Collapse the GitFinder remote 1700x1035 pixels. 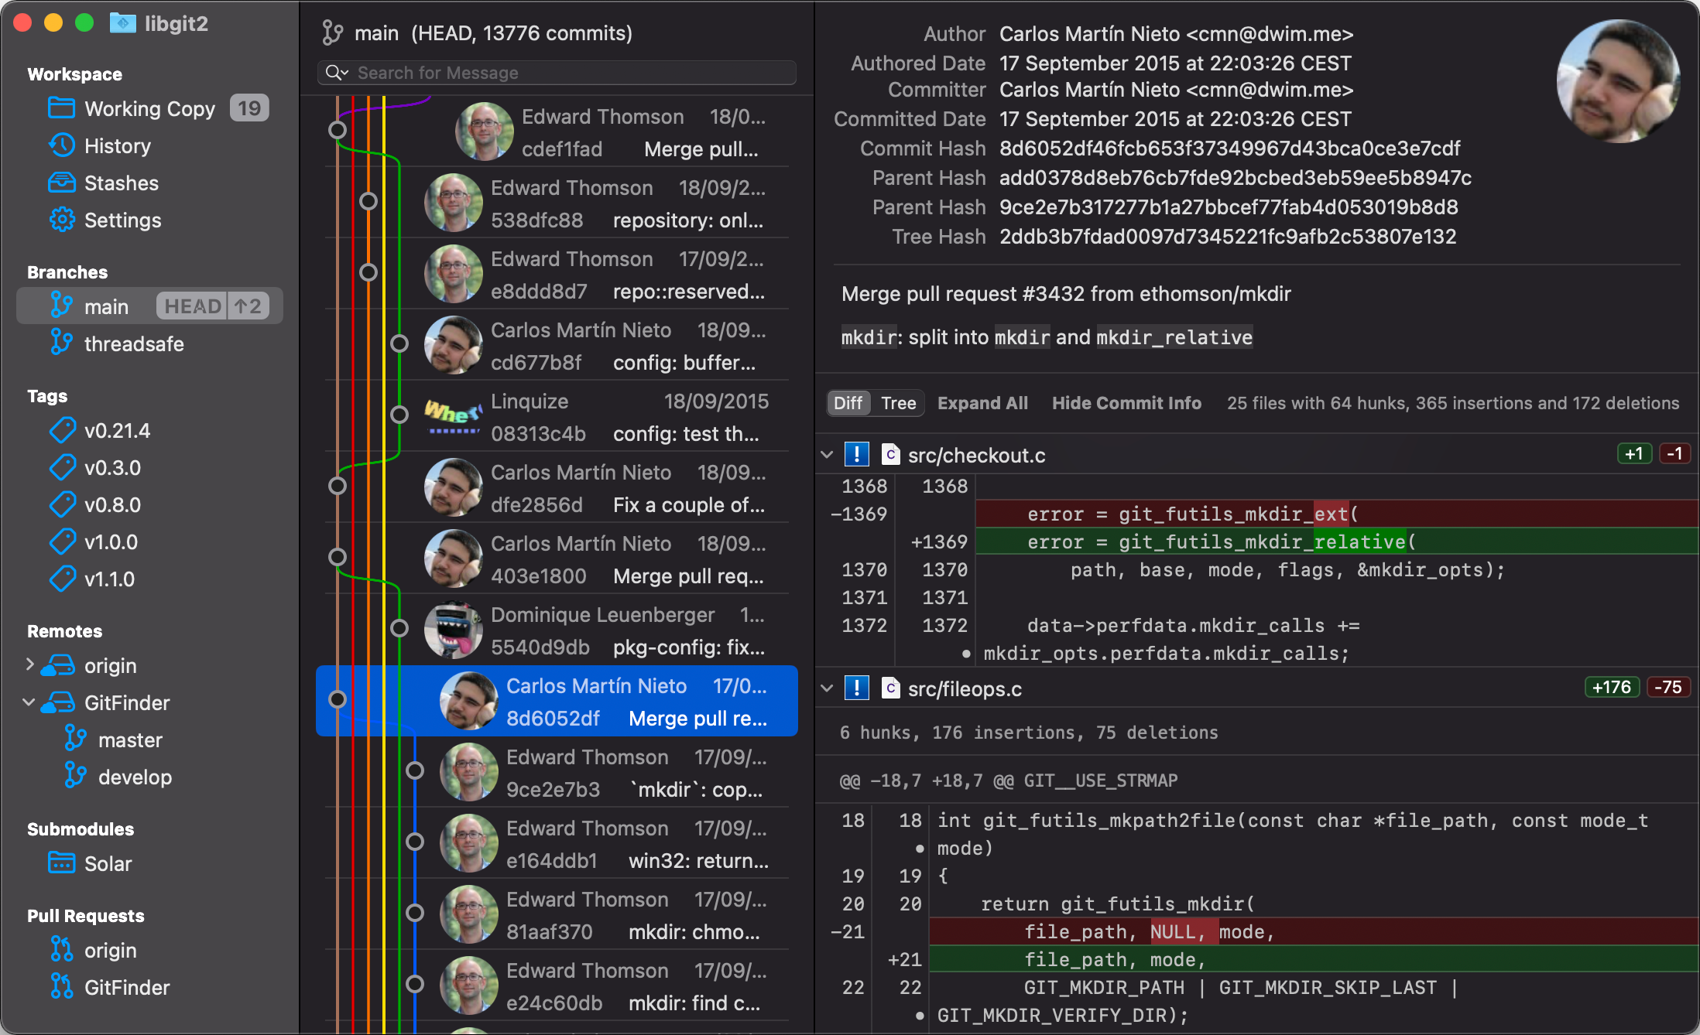click(x=29, y=702)
